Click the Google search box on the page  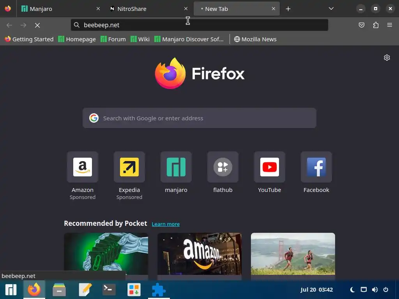pos(199,118)
